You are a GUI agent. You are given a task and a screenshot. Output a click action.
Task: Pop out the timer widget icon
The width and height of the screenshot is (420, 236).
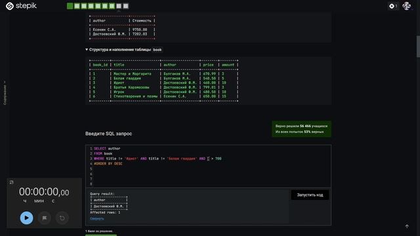(x=12, y=182)
